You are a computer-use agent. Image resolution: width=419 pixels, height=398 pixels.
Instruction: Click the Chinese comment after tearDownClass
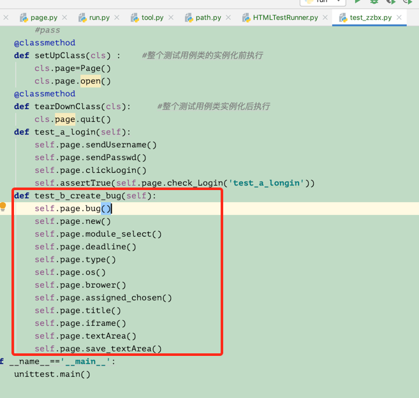tap(214, 107)
